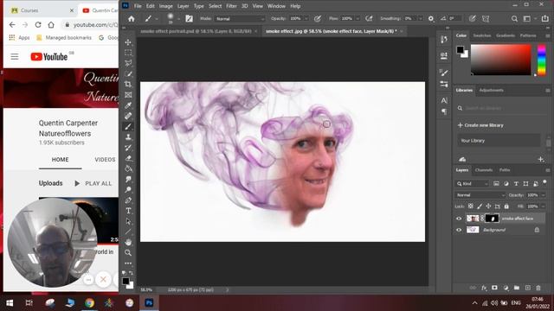Click Photoshop search magnifier icon
554x311 pixels.
click(514, 19)
